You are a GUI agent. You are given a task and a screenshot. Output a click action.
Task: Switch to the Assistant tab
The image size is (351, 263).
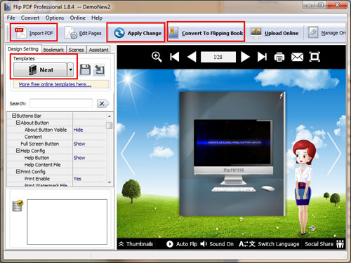(x=98, y=50)
